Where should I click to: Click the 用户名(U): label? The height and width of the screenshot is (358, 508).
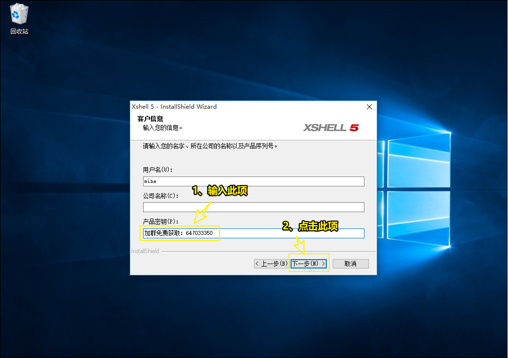pyautogui.click(x=157, y=170)
